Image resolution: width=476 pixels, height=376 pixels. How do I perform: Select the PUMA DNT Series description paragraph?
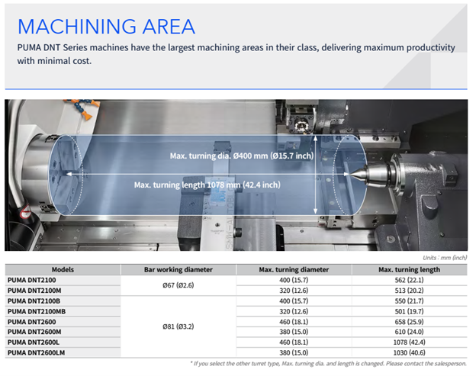[x=236, y=54]
